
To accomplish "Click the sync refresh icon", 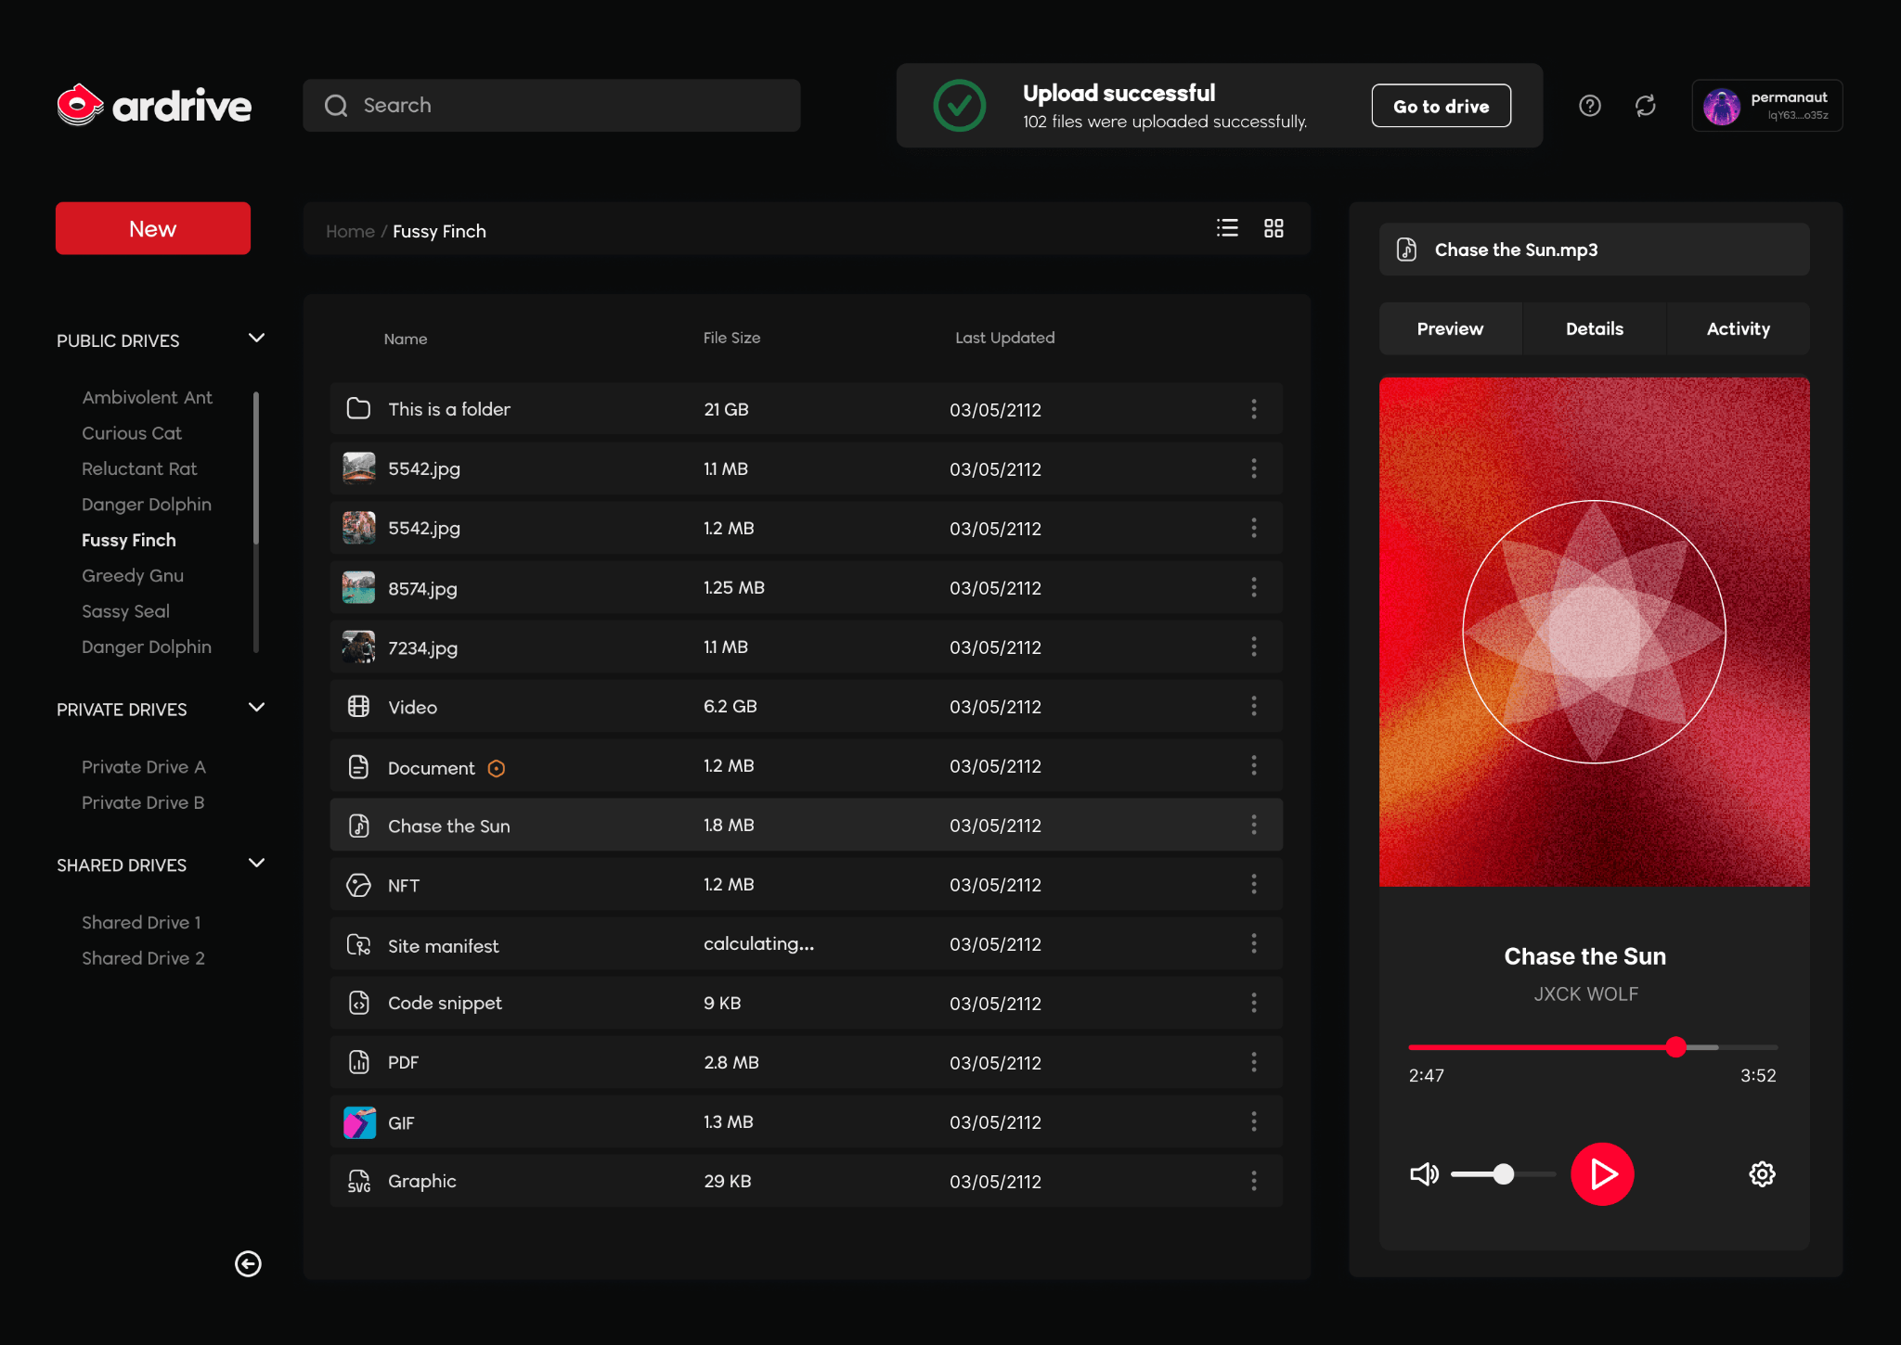I will (x=1646, y=106).
